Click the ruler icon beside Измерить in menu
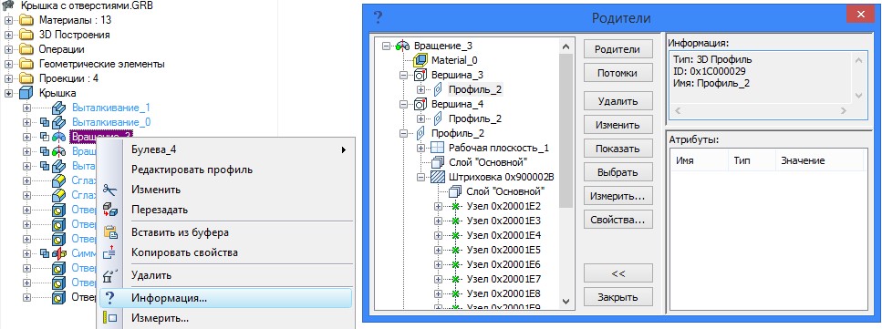 [x=110, y=318]
